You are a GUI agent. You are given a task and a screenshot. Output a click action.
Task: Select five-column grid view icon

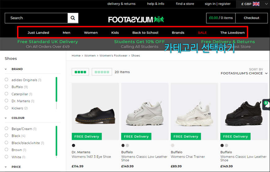pos(102,72)
